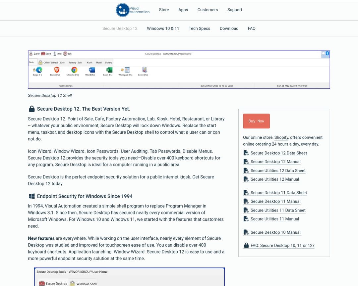Viewport: 358px width, 286px height.
Task: Select the Library tab in the shell
Action: pos(108,62)
